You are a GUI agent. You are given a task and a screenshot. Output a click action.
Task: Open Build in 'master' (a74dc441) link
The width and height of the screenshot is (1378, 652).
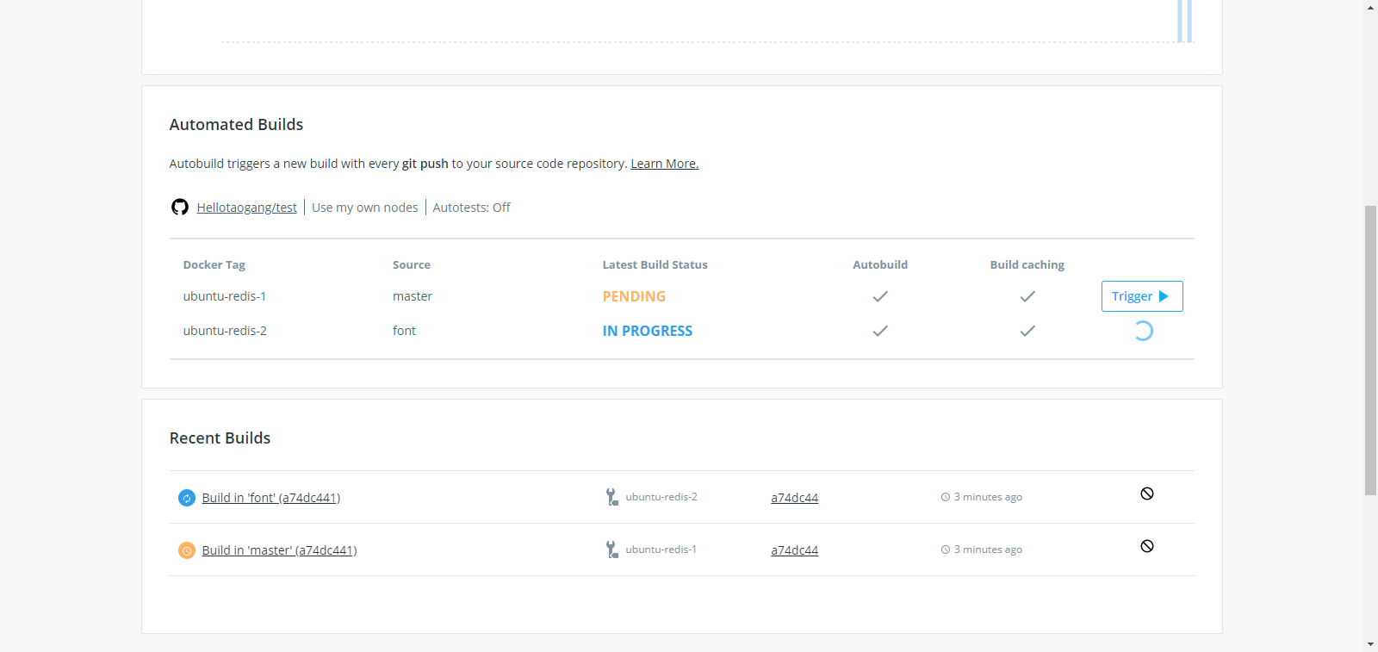(x=279, y=550)
